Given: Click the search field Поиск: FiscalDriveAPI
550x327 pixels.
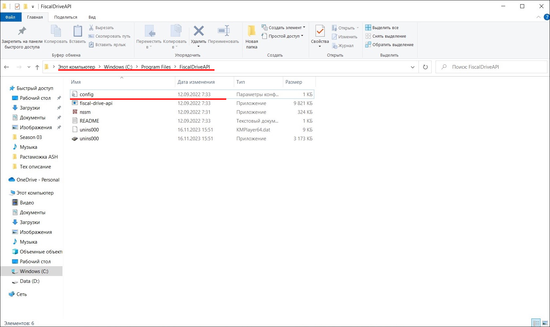Looking at the screenshot, I should click(491, 67).
